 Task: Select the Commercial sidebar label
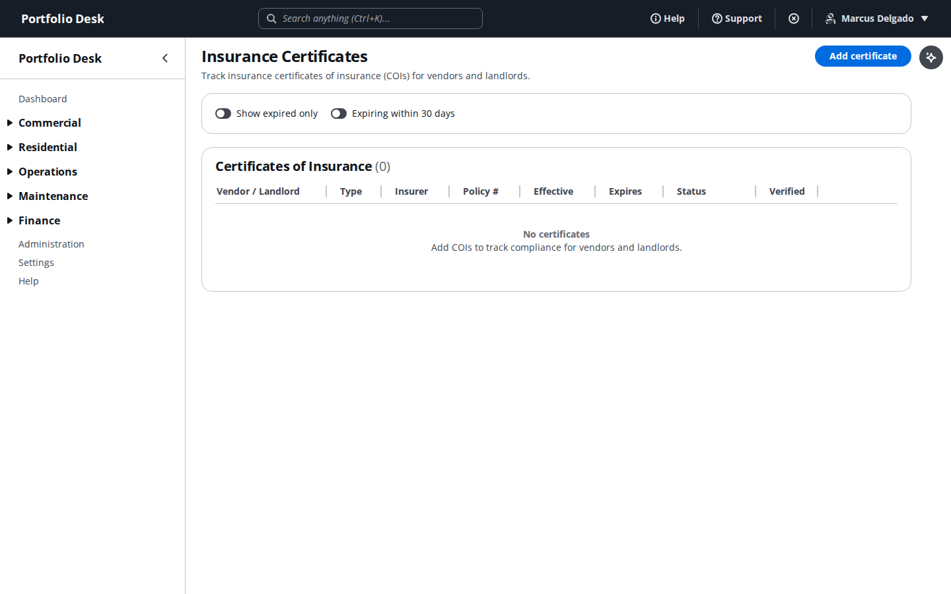pos(50,123)
